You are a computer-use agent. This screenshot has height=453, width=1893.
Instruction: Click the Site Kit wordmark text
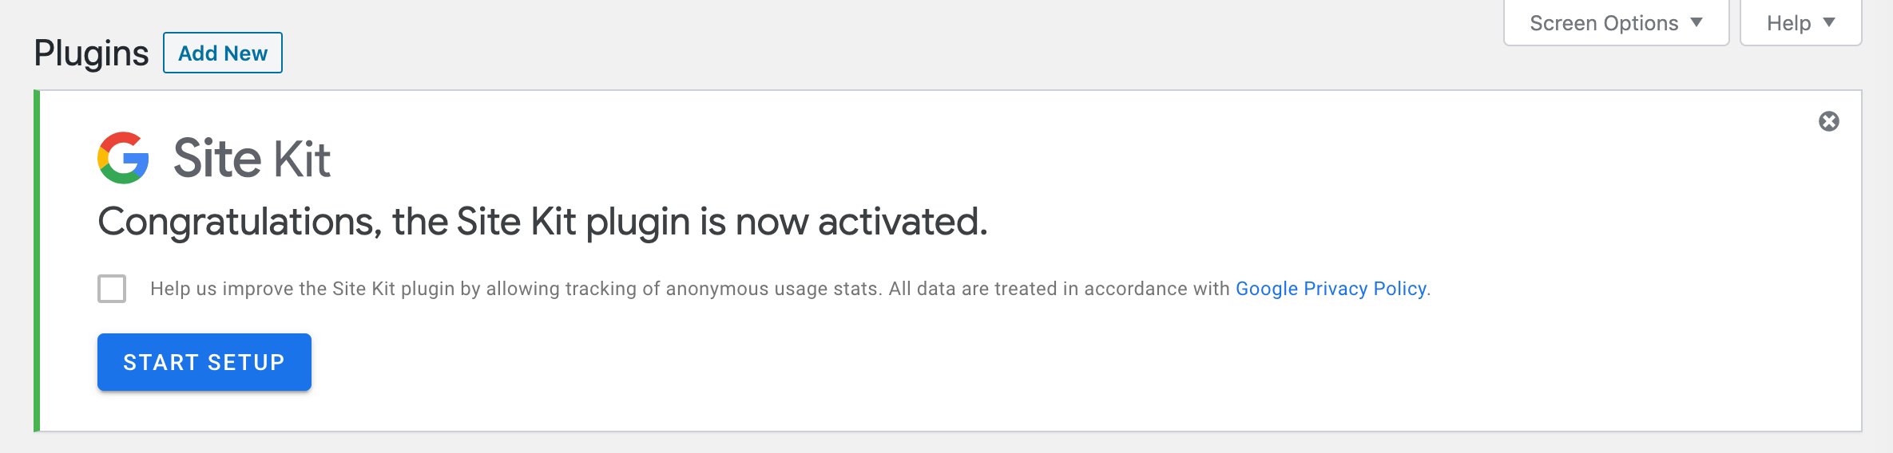pyautogui.click(x=252, y=158)
